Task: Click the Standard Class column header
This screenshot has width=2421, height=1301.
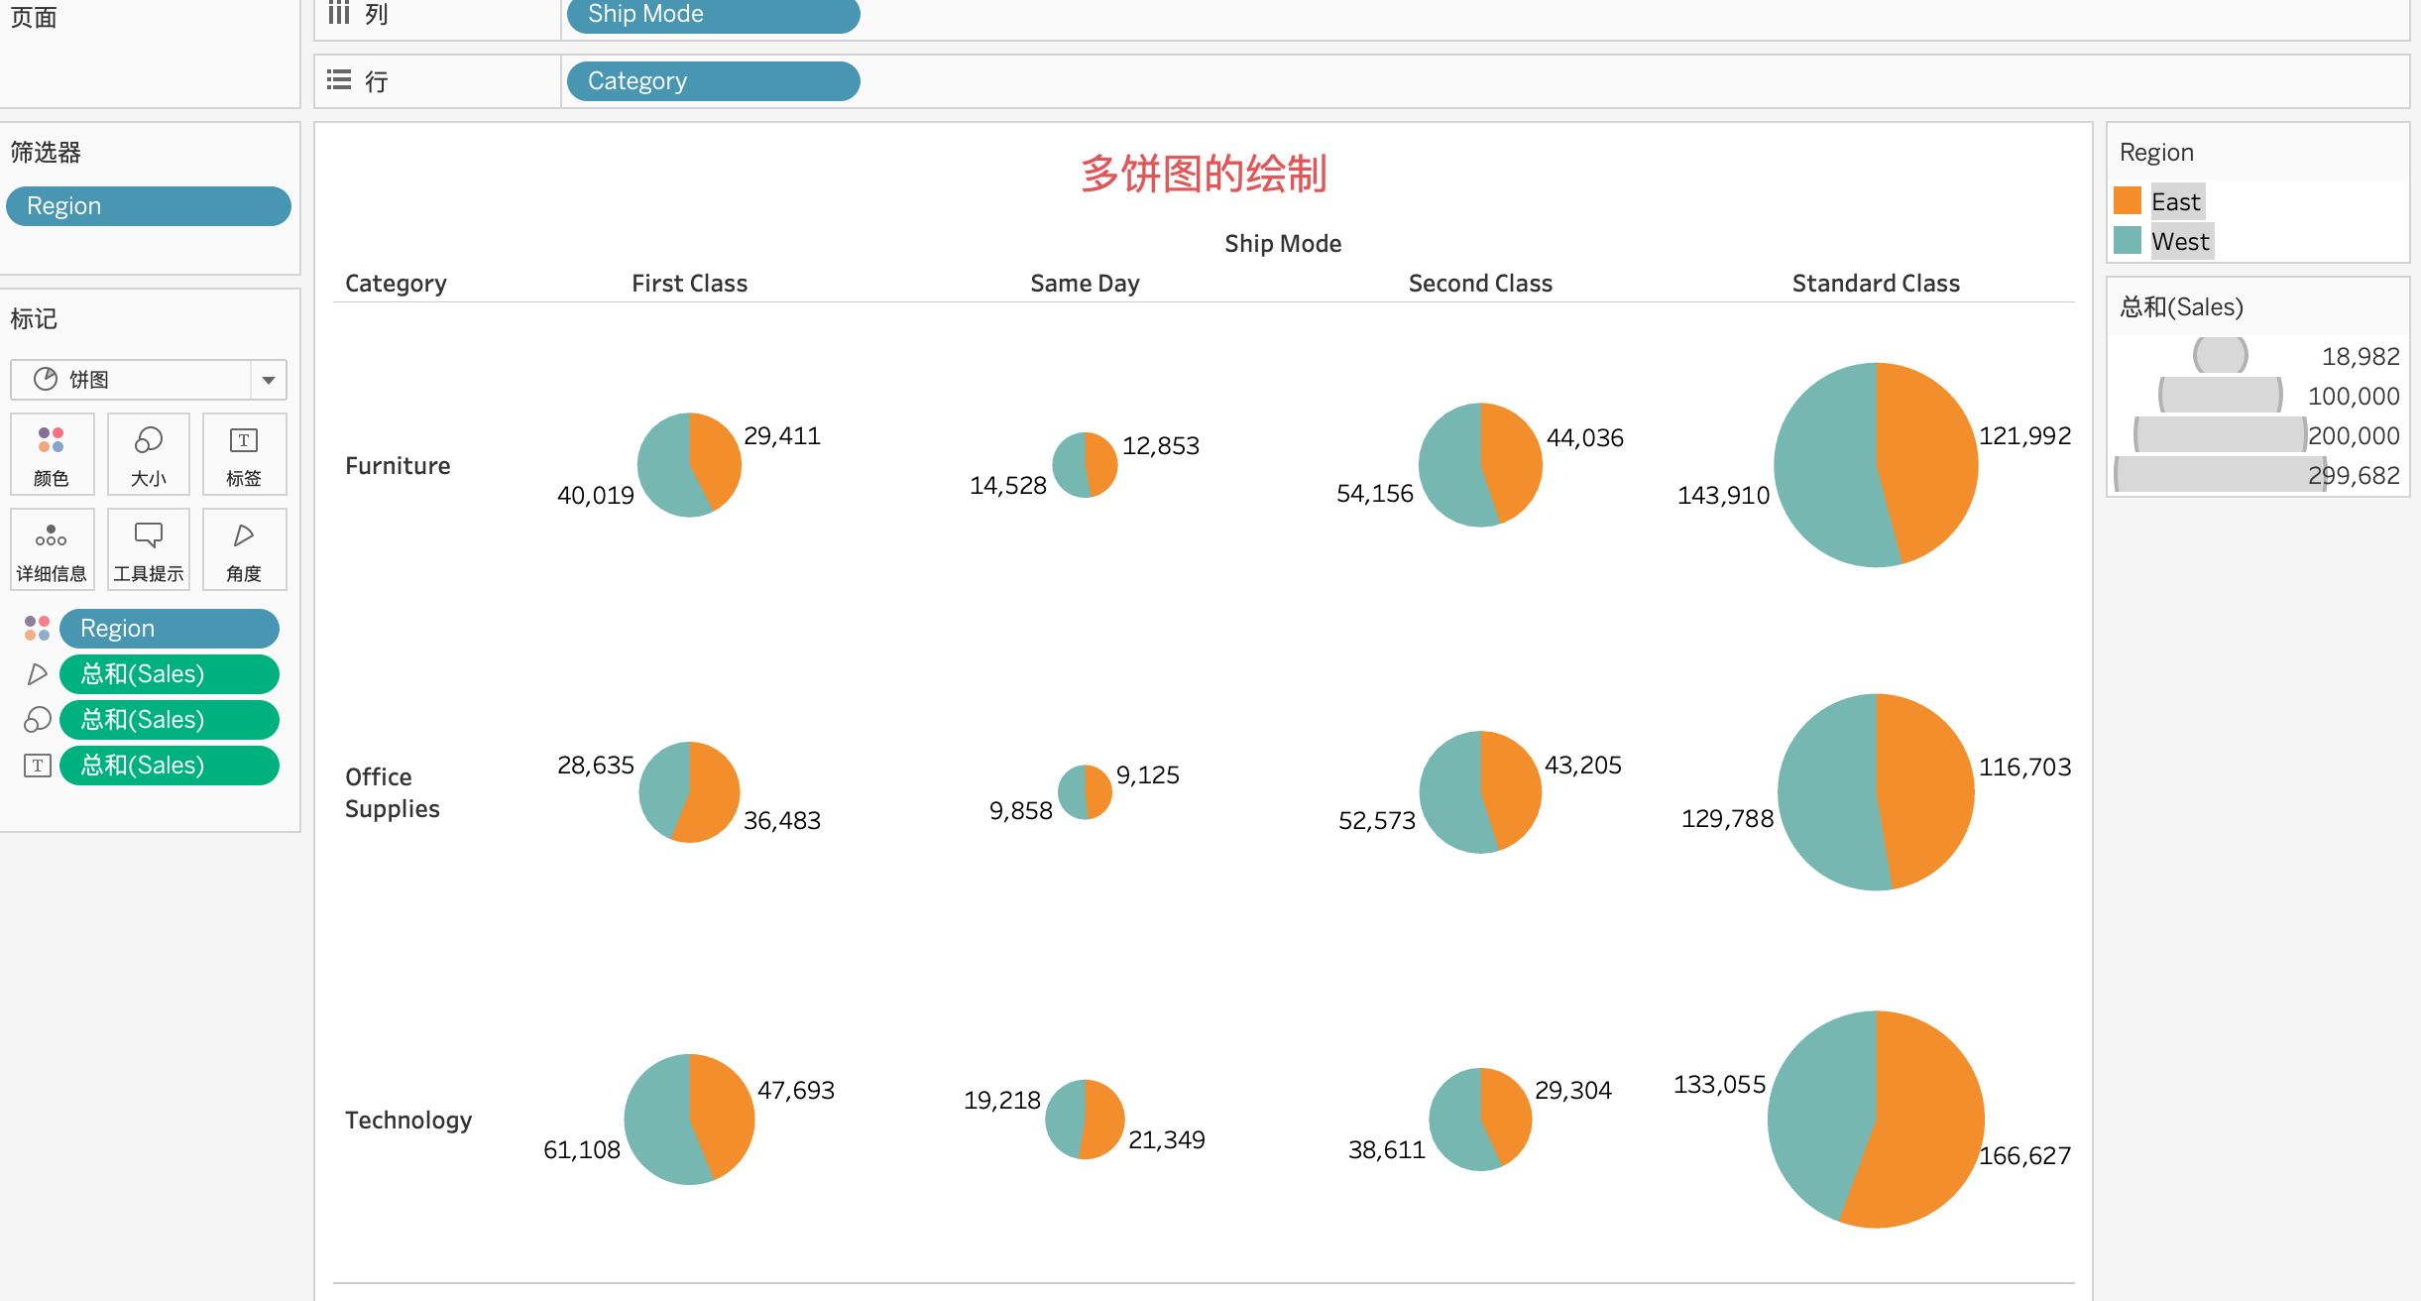Action: pyautogui.click(x=1875, y=284)
